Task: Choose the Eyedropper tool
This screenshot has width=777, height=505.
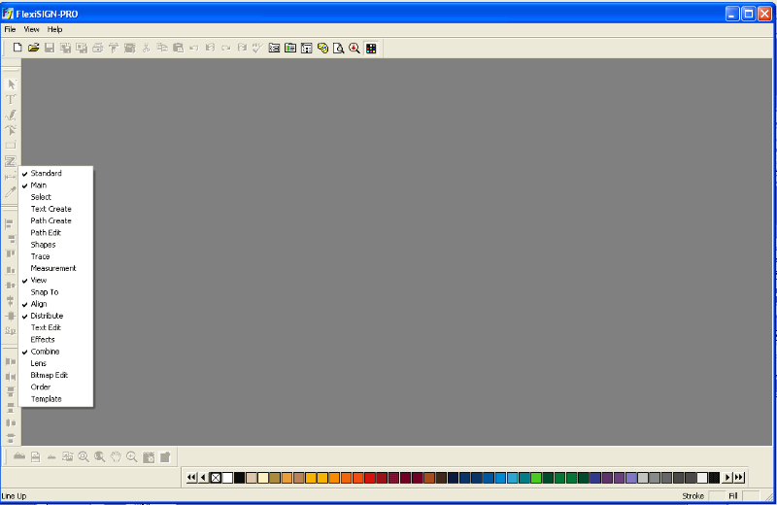Action: (11, 191)
